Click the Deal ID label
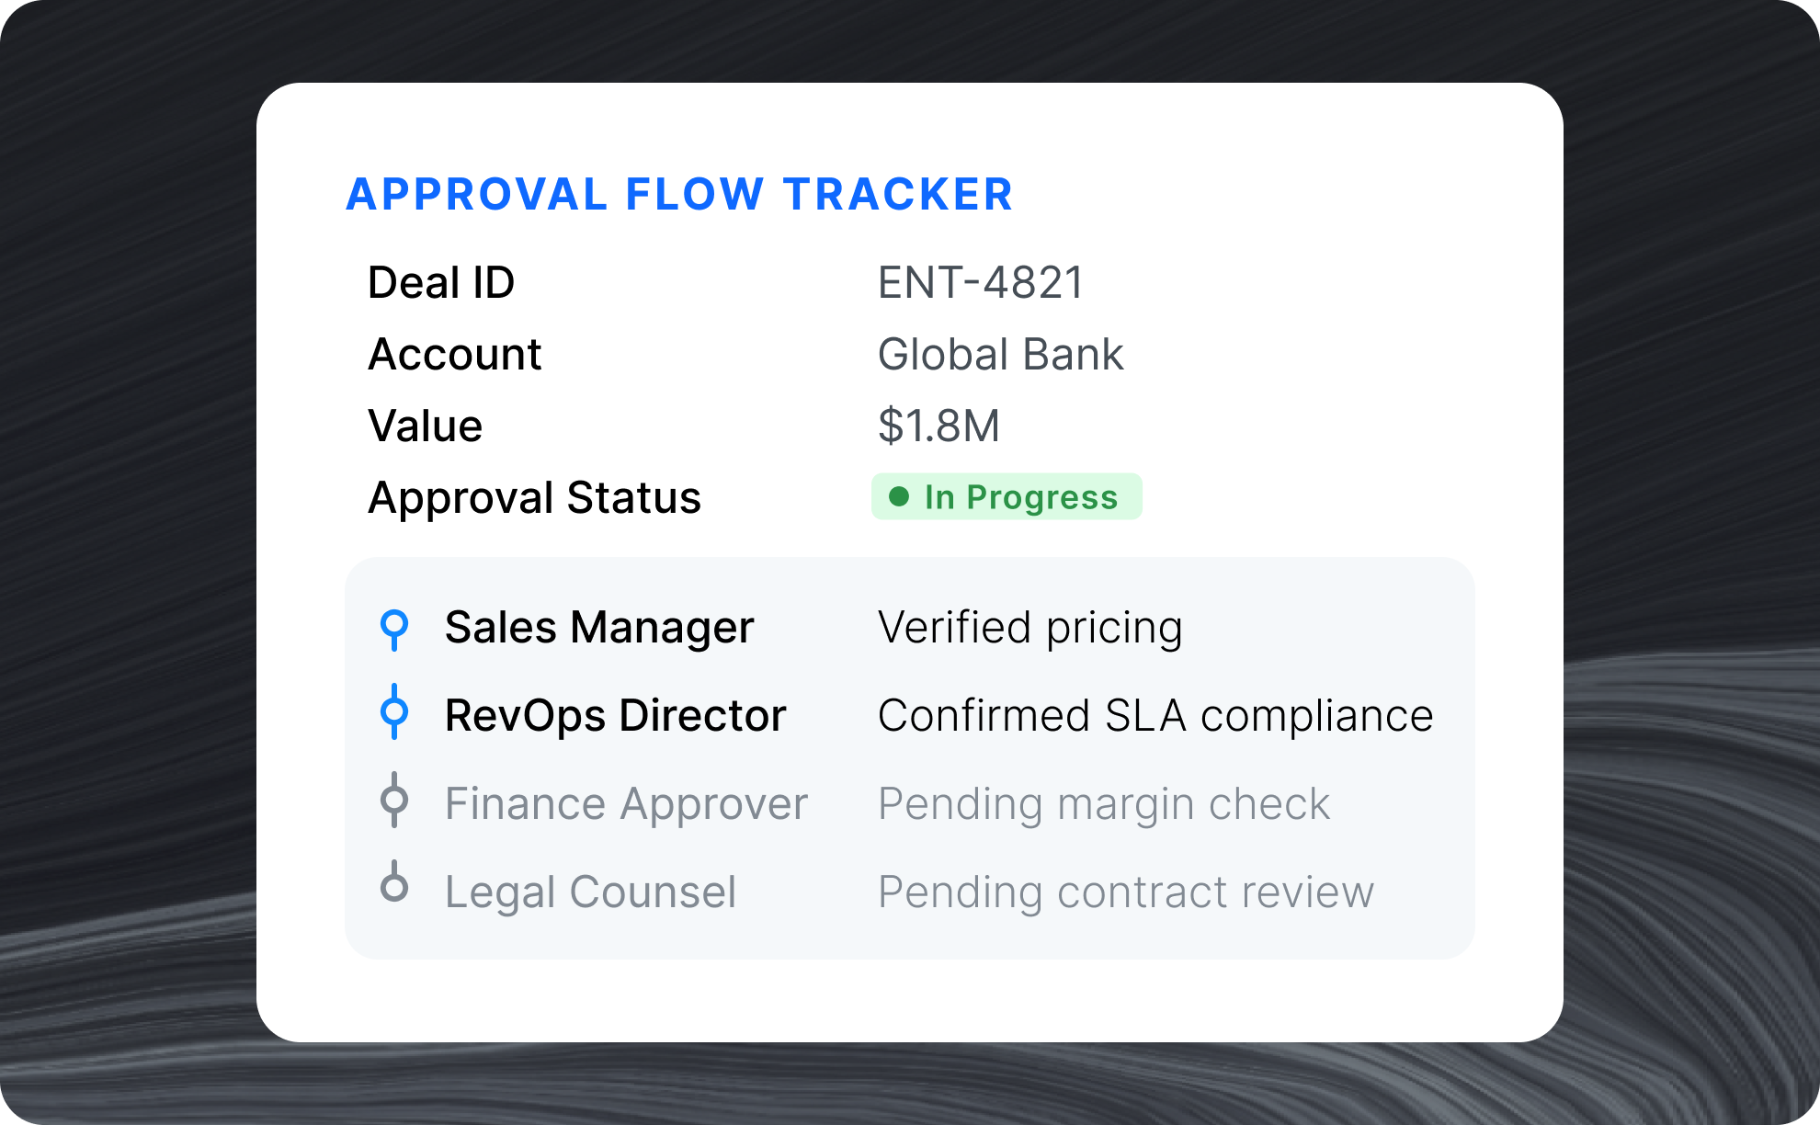Screen dimensions: 1820x1125 pyautogui.click(x=441, y=282)
